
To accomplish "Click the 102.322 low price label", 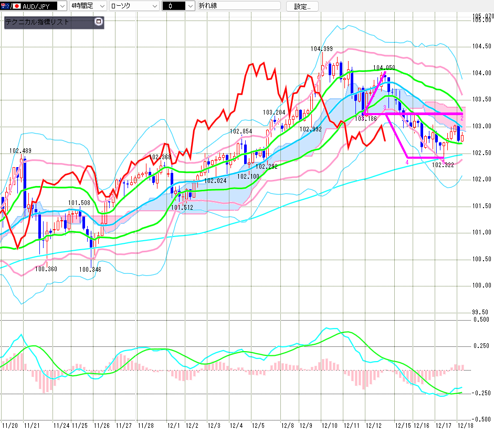I will pos(443,165).
